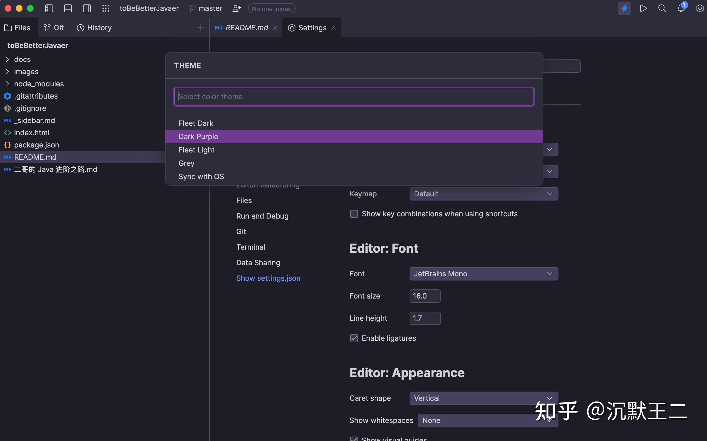
Task: Click toBeBetterJavaer project name in title bar
Action: (149, 8)
